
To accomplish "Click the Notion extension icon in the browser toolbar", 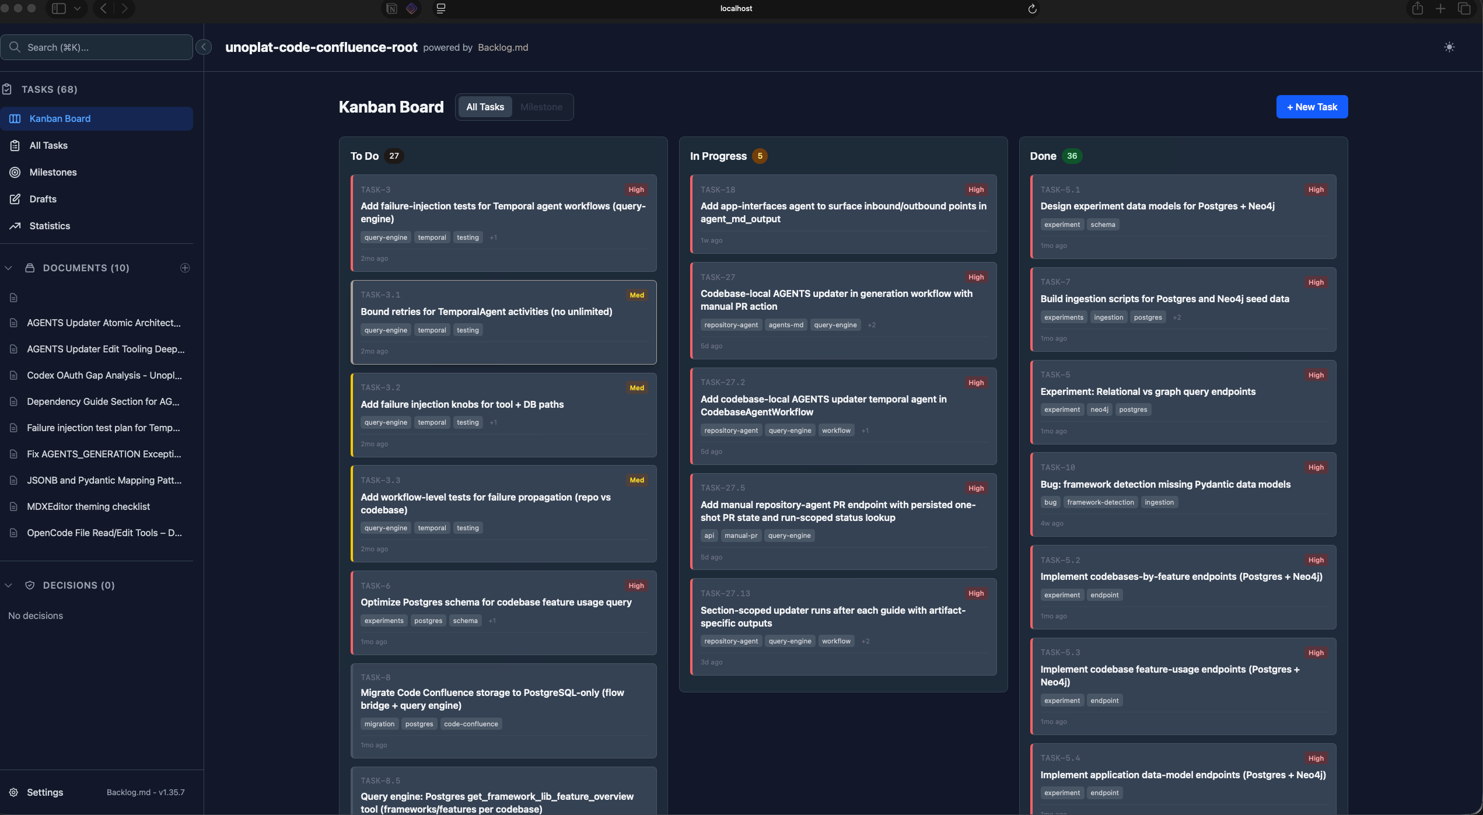I will pos(391,9).
